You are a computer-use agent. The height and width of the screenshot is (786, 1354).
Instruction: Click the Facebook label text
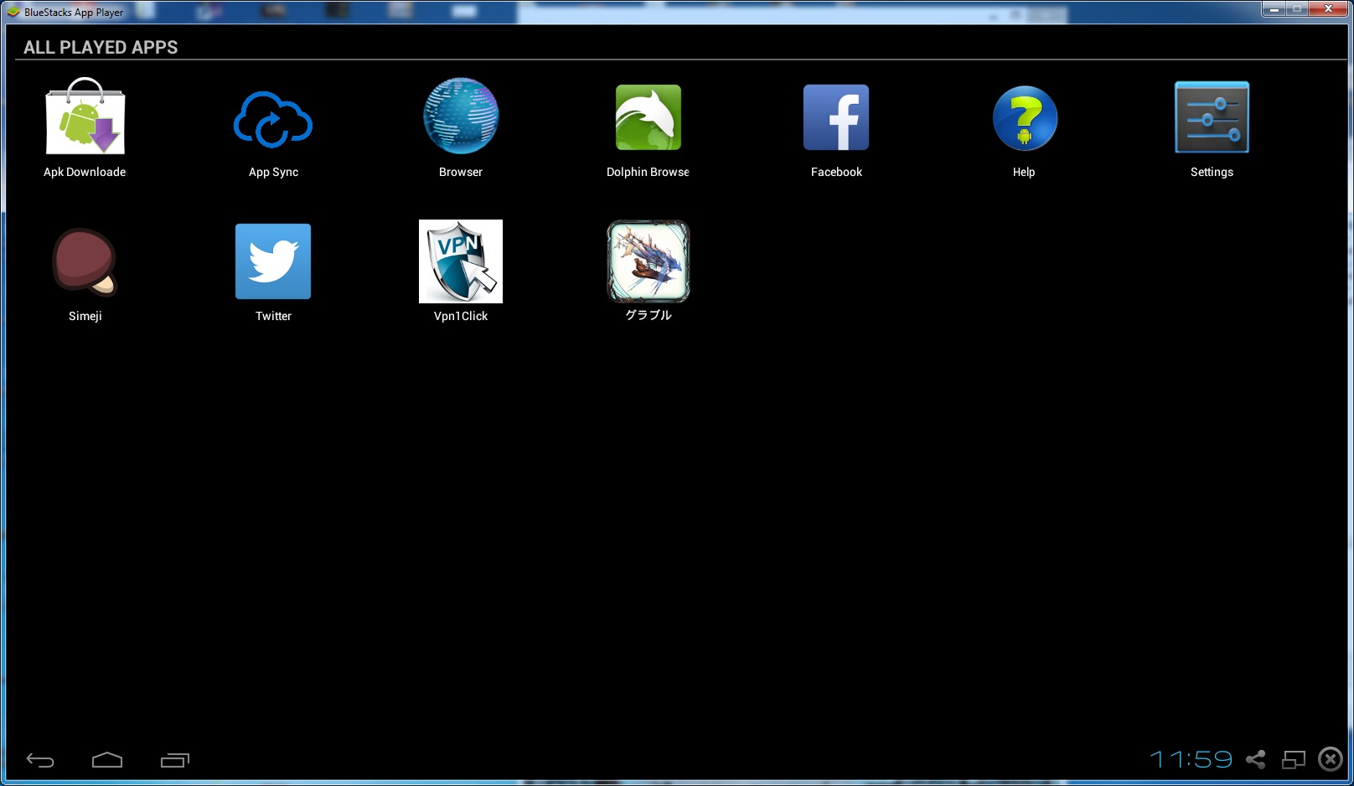point(836,172)
